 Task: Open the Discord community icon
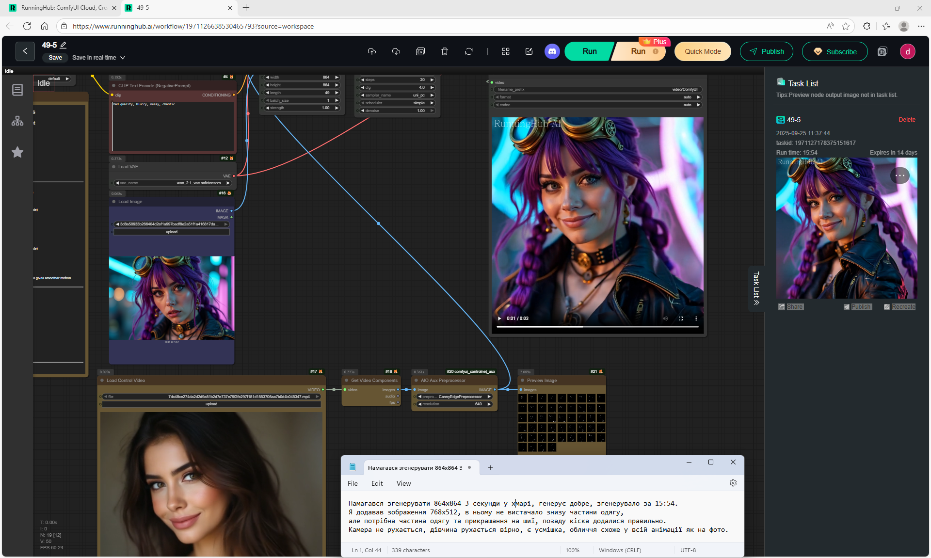[552, 51]
